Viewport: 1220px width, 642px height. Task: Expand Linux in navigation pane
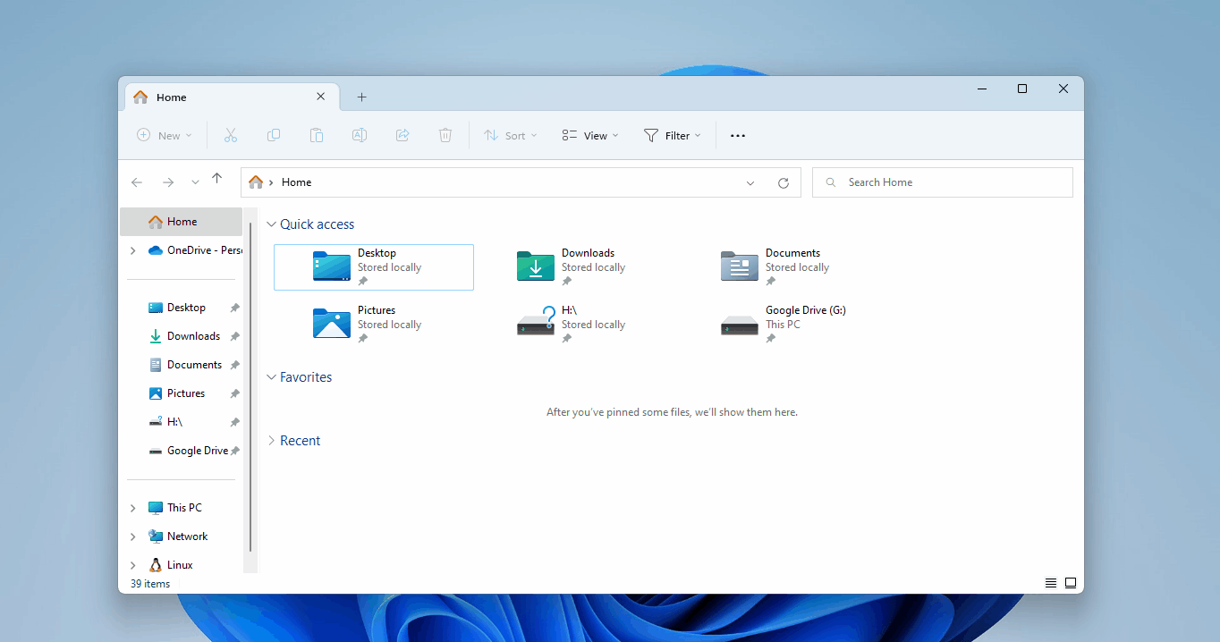[133, 565]
